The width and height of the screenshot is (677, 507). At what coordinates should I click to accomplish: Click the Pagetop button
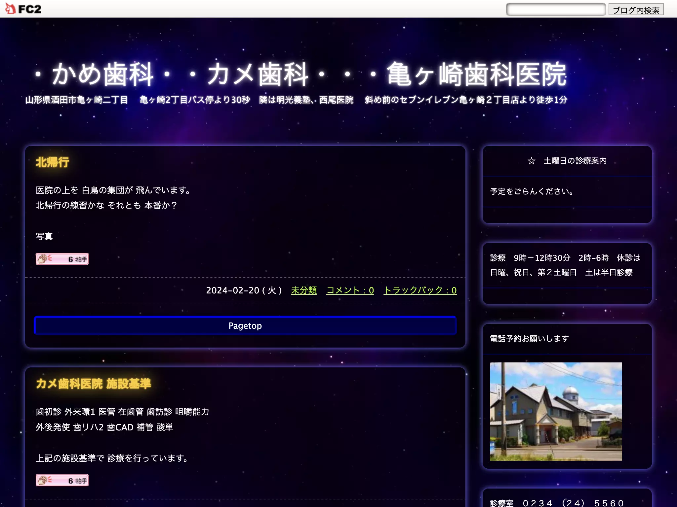coord(245,325)
